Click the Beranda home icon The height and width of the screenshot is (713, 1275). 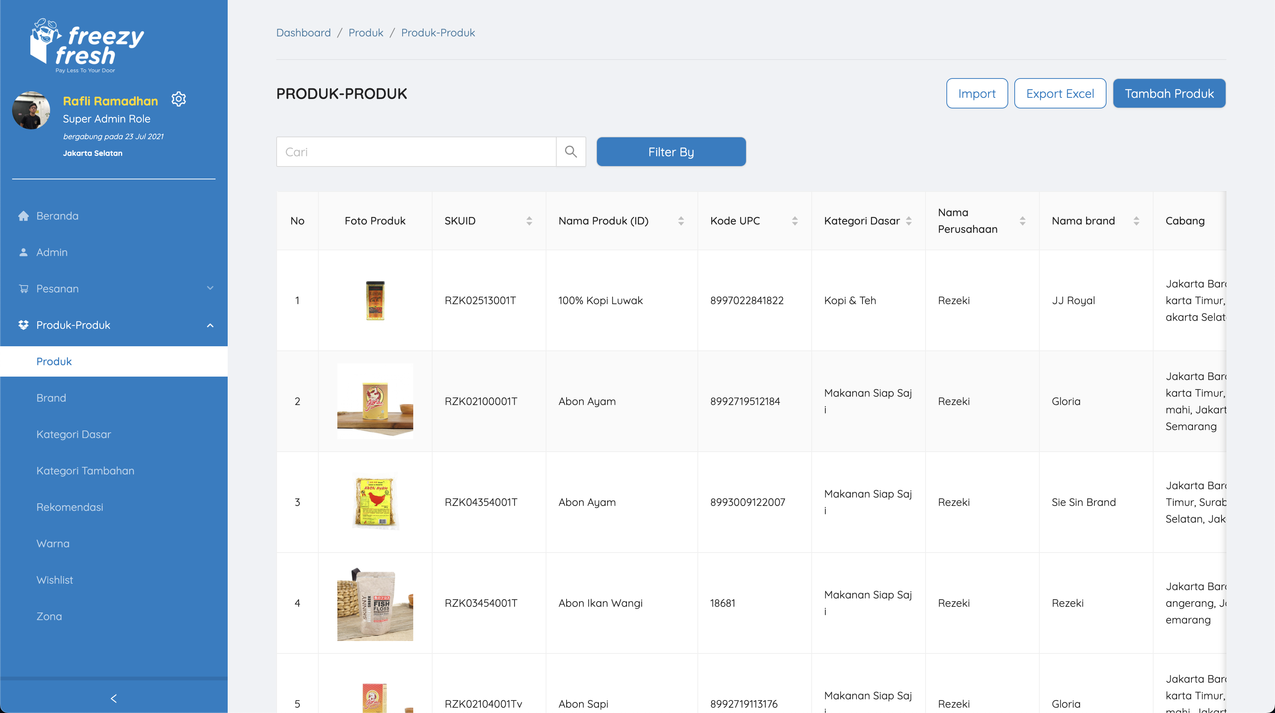click(23, 216)
